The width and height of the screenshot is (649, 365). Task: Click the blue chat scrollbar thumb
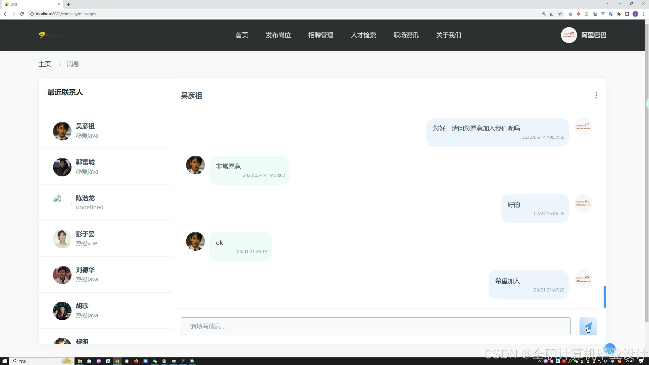604,297
